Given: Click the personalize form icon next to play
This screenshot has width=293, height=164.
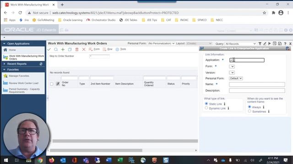Looking at the screenshot, I should (275, 44).
